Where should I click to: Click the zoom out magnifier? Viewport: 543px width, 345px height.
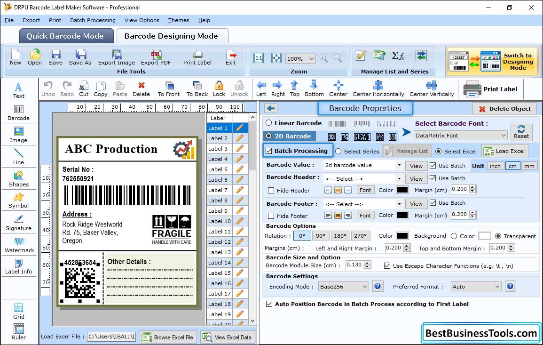pos(338,58)
